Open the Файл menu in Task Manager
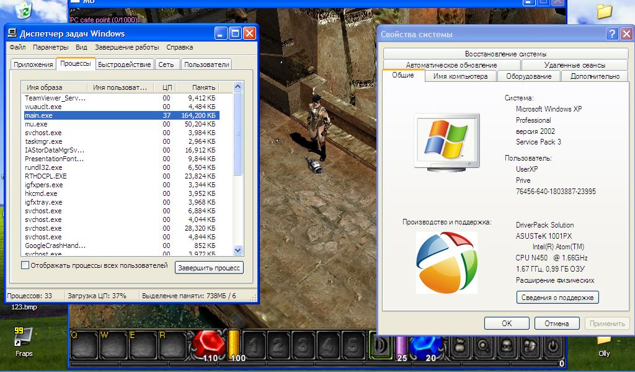Screen dimensions: 635x372 (x=17, y=47)
